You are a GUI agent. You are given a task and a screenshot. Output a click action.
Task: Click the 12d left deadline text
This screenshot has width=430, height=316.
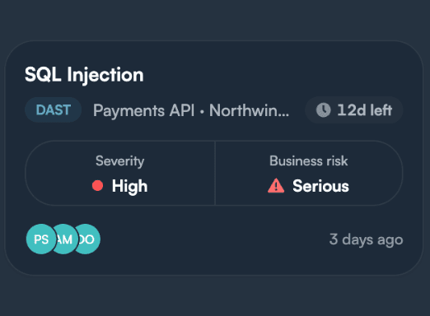pos(364,110)
